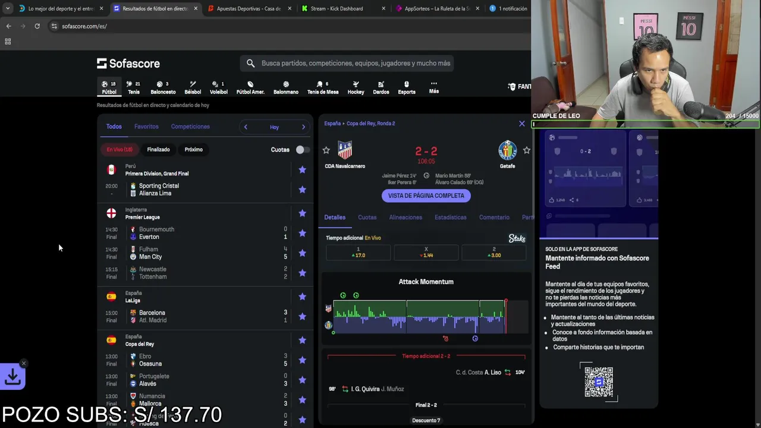Expand the Más sports menu
Screen dimensions: 761x428
coord(434,87)
